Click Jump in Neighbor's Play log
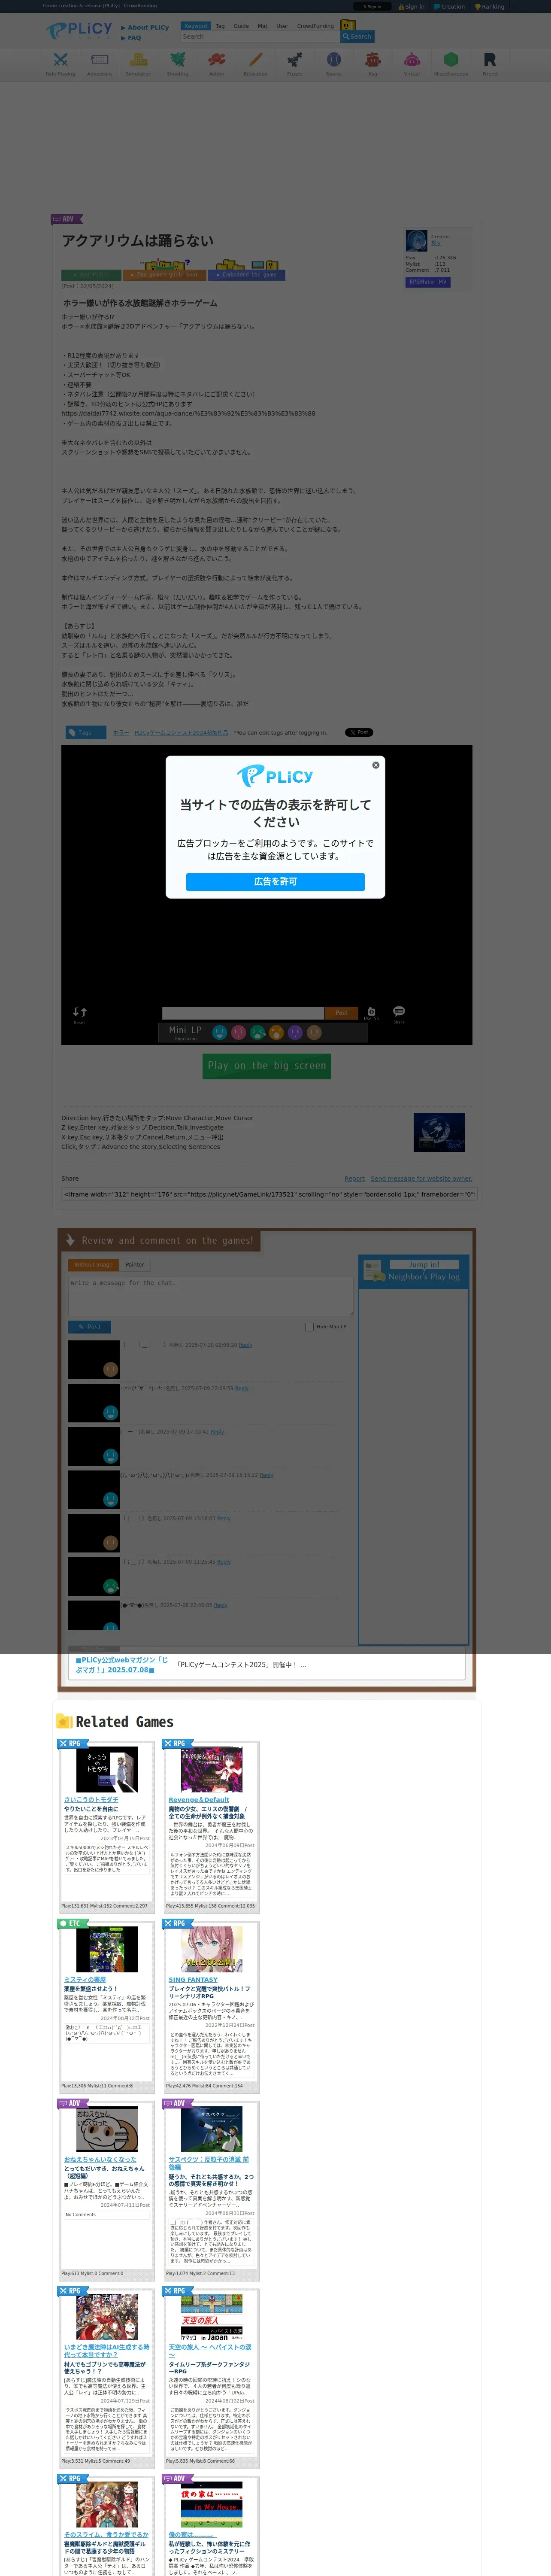The height and width of the screenshot is (2576, 551). [x=424, y=1265]
